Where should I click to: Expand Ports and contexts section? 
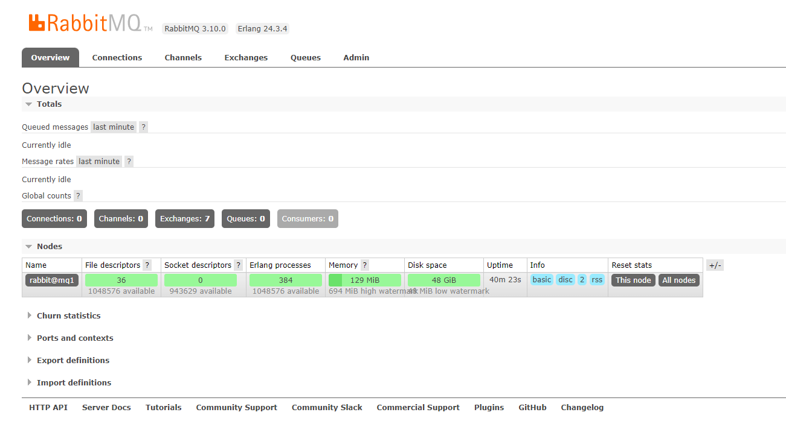[70, 338]
